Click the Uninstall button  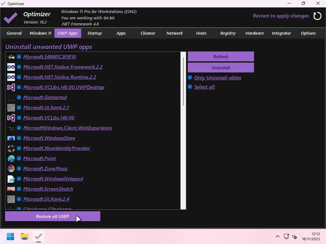[221, 68]
